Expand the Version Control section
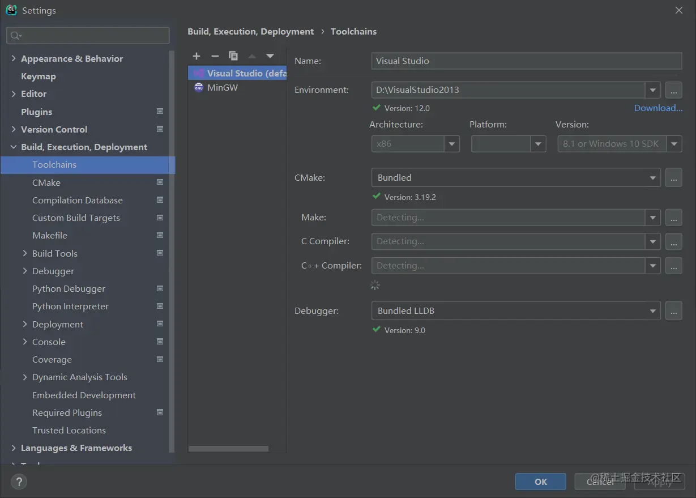This screenshot has height=498, width=696. click(x=14, y=129)
